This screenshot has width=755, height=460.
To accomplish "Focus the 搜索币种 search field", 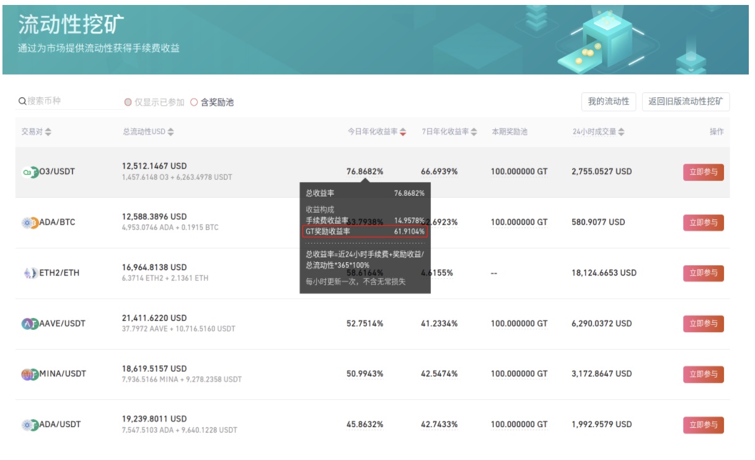I will (x=68, y=101).
